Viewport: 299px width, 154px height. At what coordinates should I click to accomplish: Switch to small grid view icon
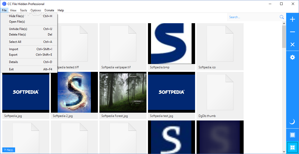click(292, 135)
